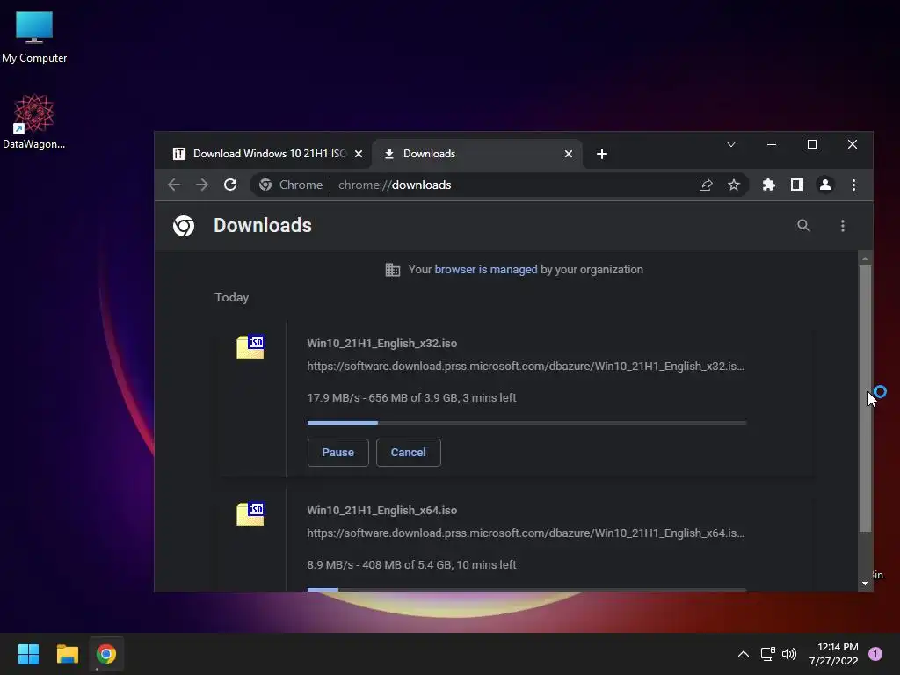Search downloads with magnifier icon
Viewport: 900px width, 675px height.
point(803,226)
